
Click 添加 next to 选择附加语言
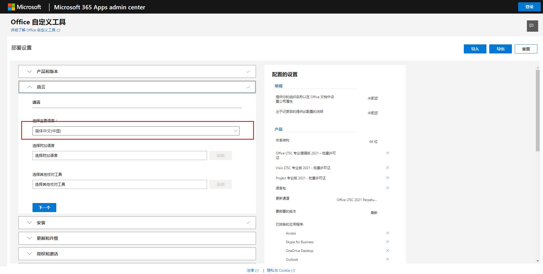click(x=221, y=156)
